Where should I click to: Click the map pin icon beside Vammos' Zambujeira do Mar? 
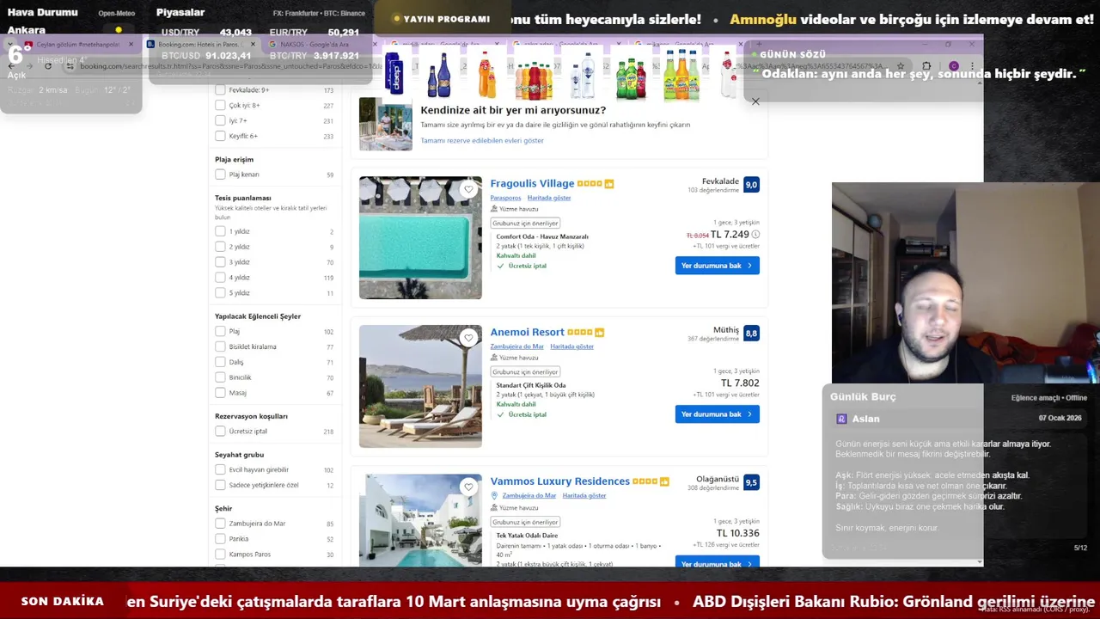tap(494, 496)
